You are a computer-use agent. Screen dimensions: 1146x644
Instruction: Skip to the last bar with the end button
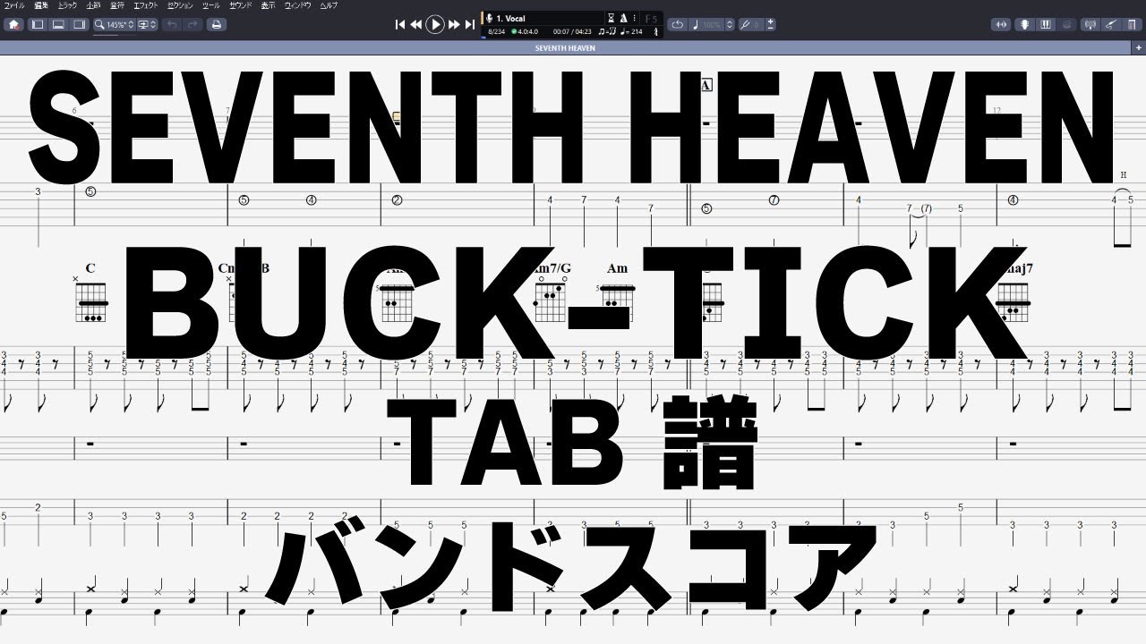[472, 24]
